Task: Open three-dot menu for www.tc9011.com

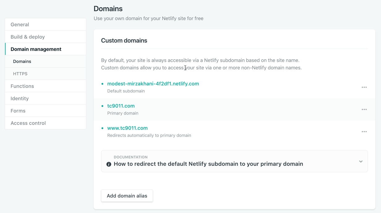Action: (x=364, y=132)
